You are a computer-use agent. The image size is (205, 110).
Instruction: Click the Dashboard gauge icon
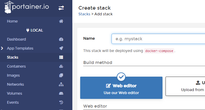pyautogui.click(x=61, y=39)
